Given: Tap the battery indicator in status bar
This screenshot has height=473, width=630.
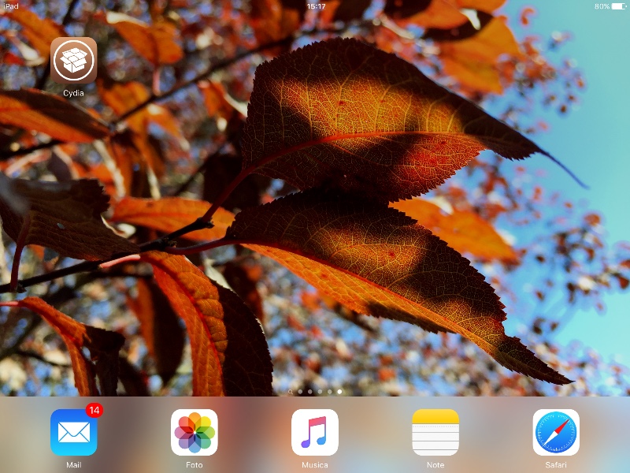Looking at the screenshot, I should [619, 6].
